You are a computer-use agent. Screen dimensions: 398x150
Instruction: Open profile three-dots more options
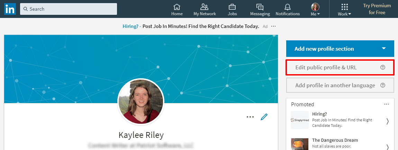click(x=250, y=117)
